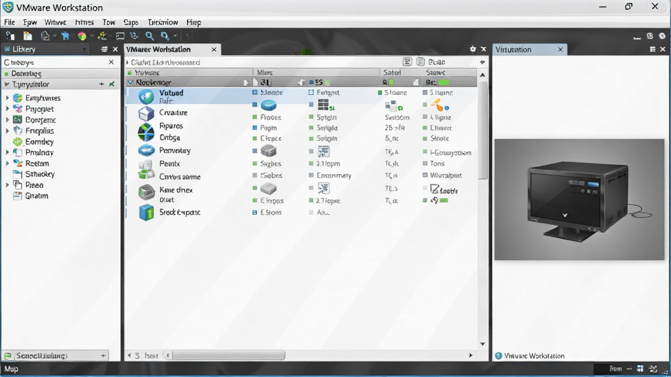Click the yellow document toolbar icon
The width and height of the screenshot is (671, 377).
[x=28, y=36]
